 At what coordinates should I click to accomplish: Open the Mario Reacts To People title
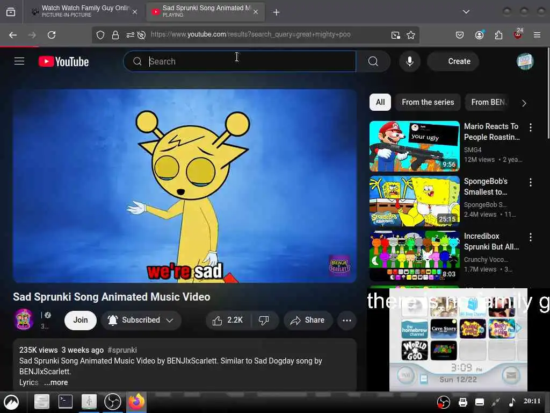pos(492,132)
